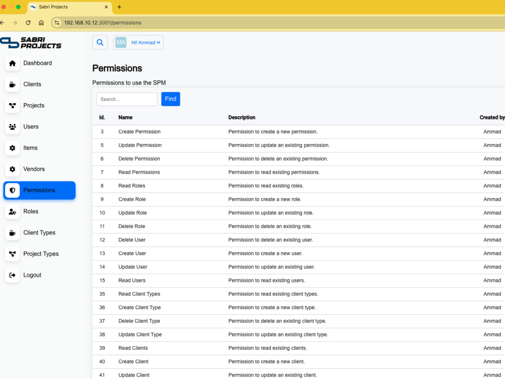505x379 pixels.
Task: Click the Client Types cup icon
Action: coord(12,232)
